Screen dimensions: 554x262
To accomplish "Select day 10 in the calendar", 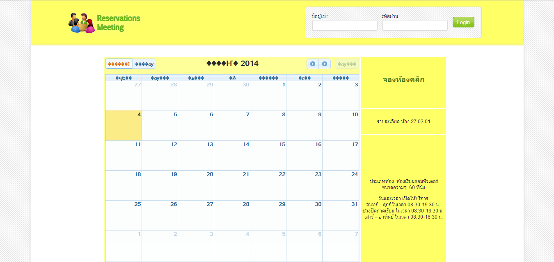I will click(x=341, y=126).
